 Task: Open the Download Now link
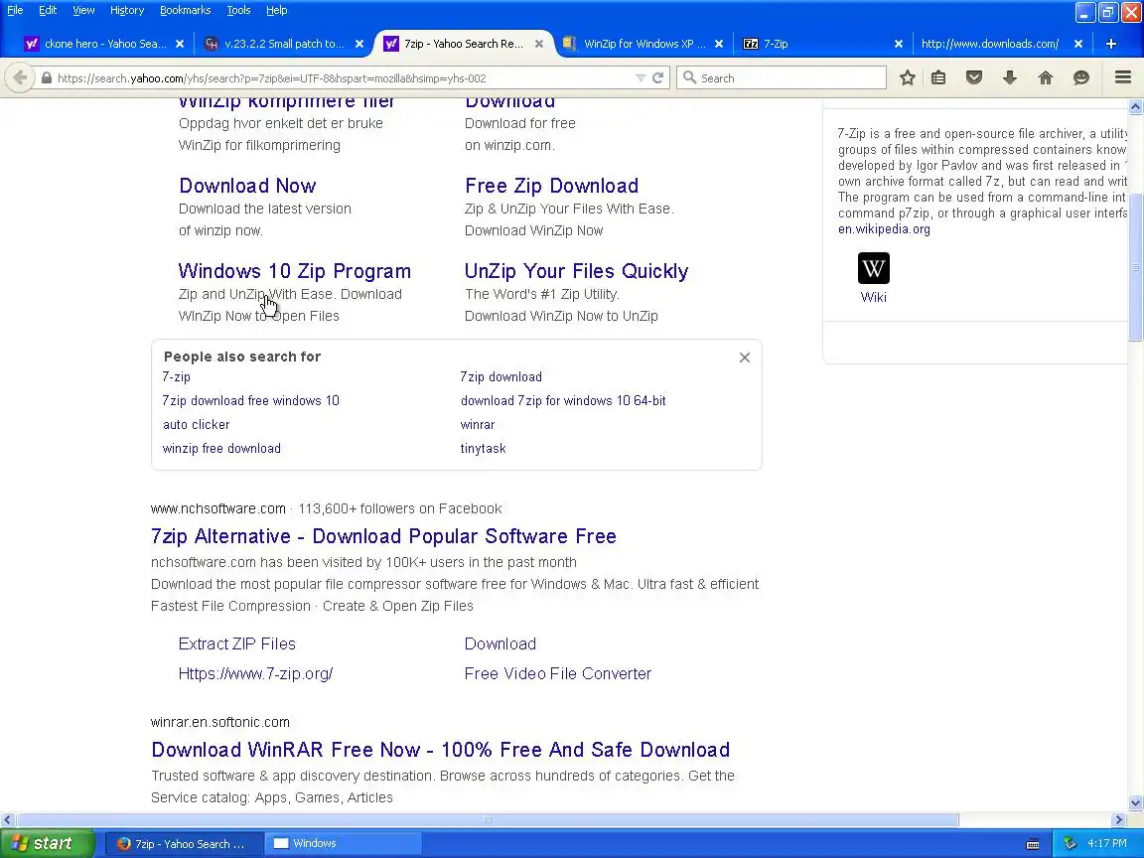click(x=247, y=186)
